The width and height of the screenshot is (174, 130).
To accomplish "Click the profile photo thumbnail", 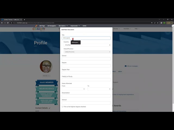I will 46,66.
